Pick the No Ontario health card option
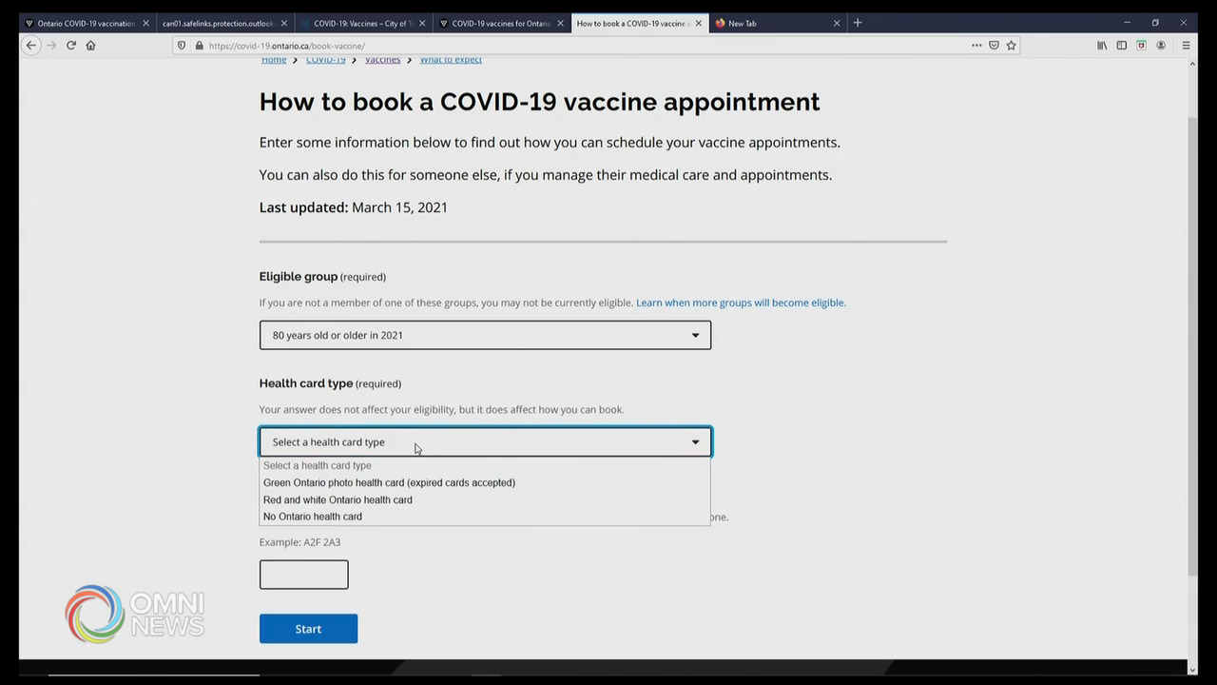The image size is (1217, 685). coord(313,517)
